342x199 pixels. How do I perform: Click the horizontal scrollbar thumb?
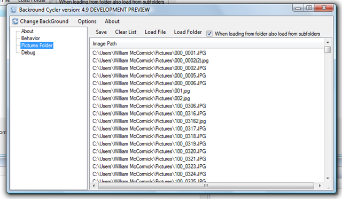click(206, 186)
